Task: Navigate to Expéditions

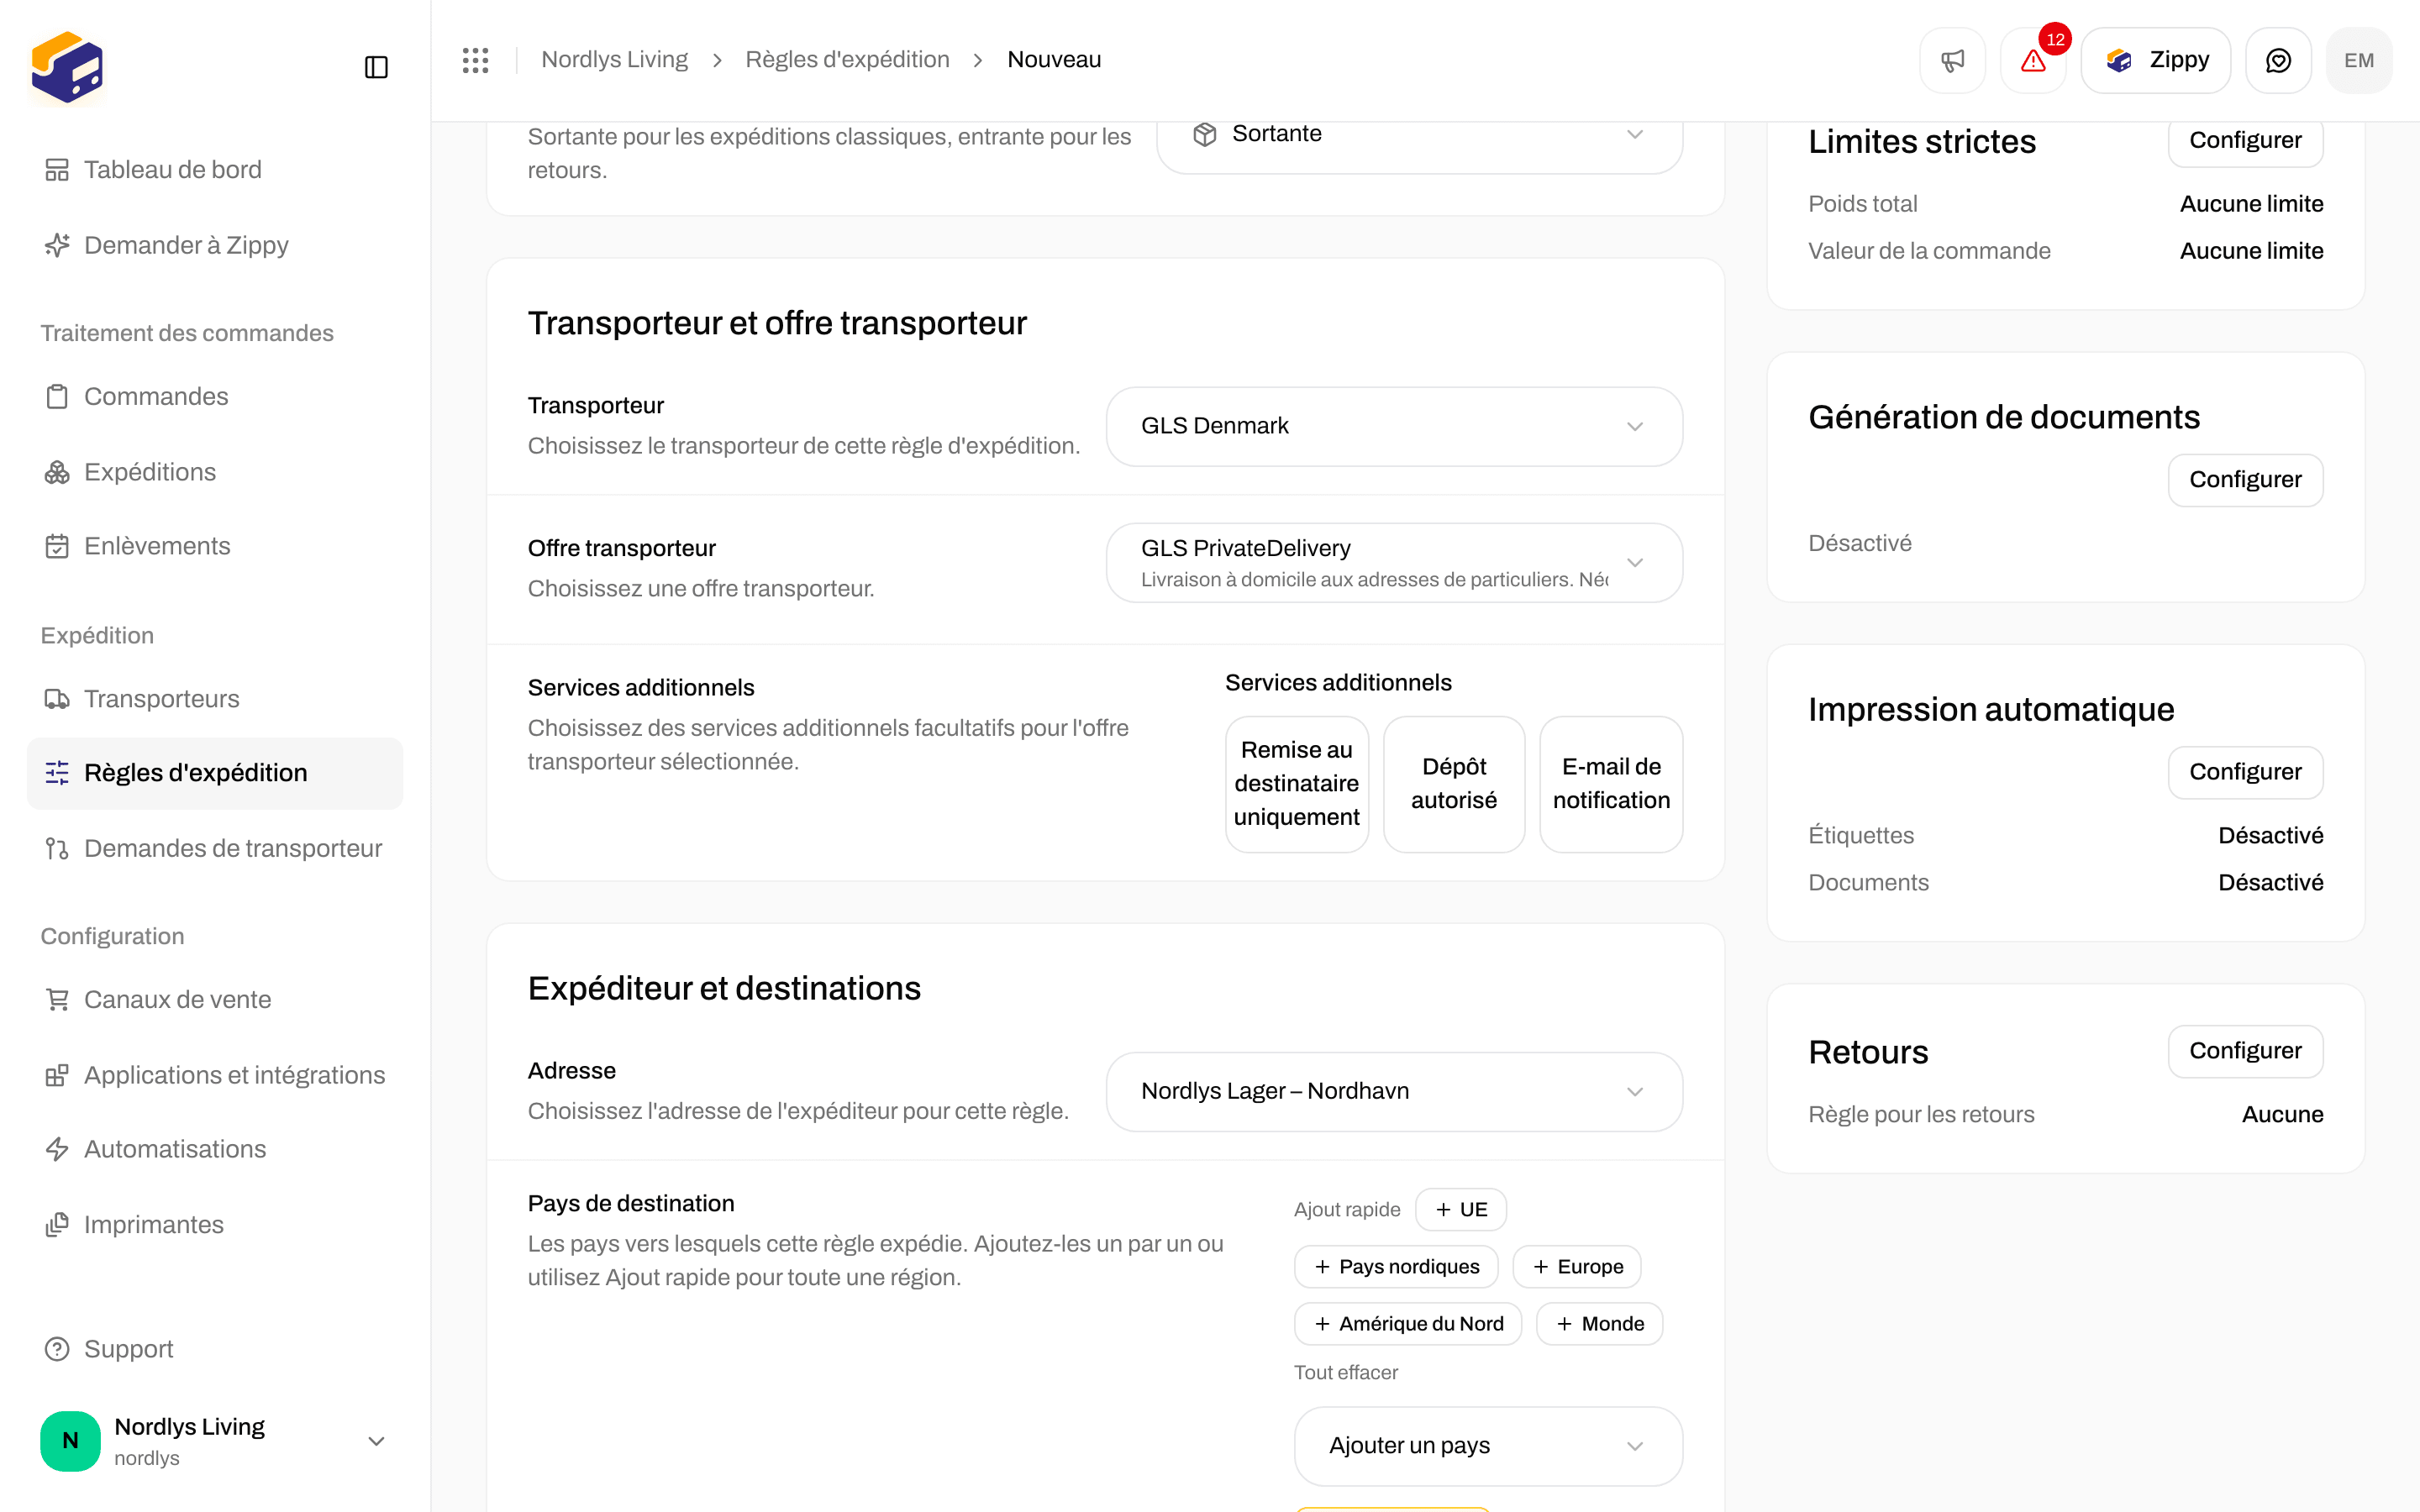Action: (215, 472)
